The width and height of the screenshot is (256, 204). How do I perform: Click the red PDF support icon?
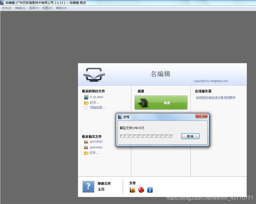coord(141,190)
